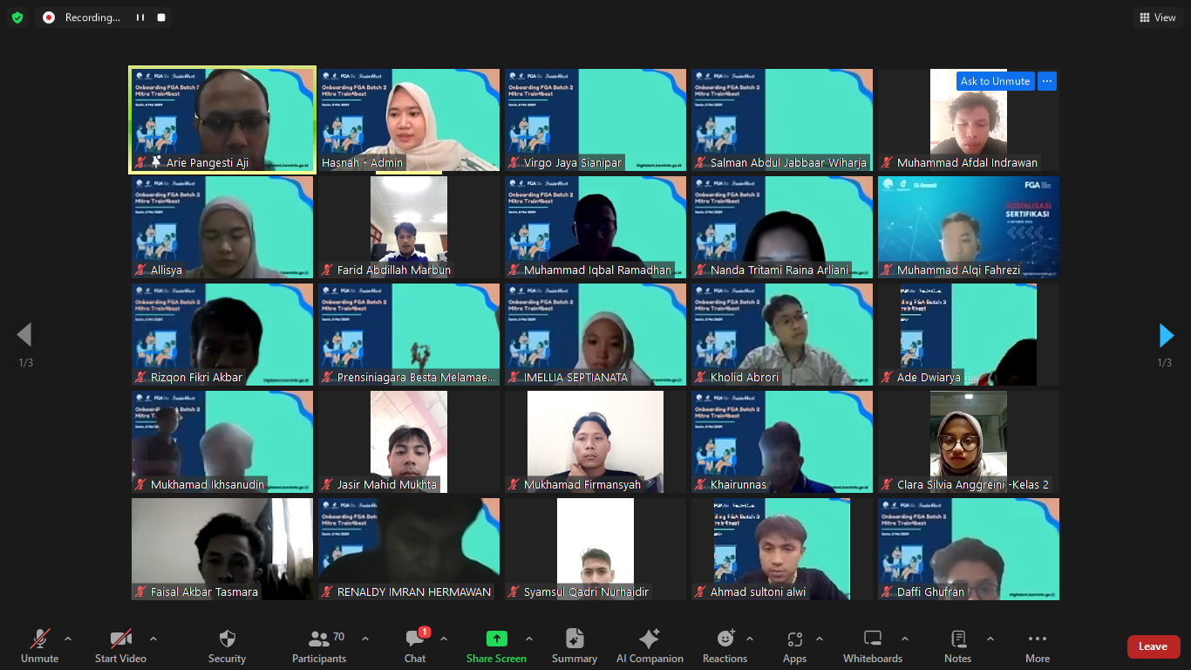Open the Security shield options
This screenshot has width=1191, height=670.
227,646
